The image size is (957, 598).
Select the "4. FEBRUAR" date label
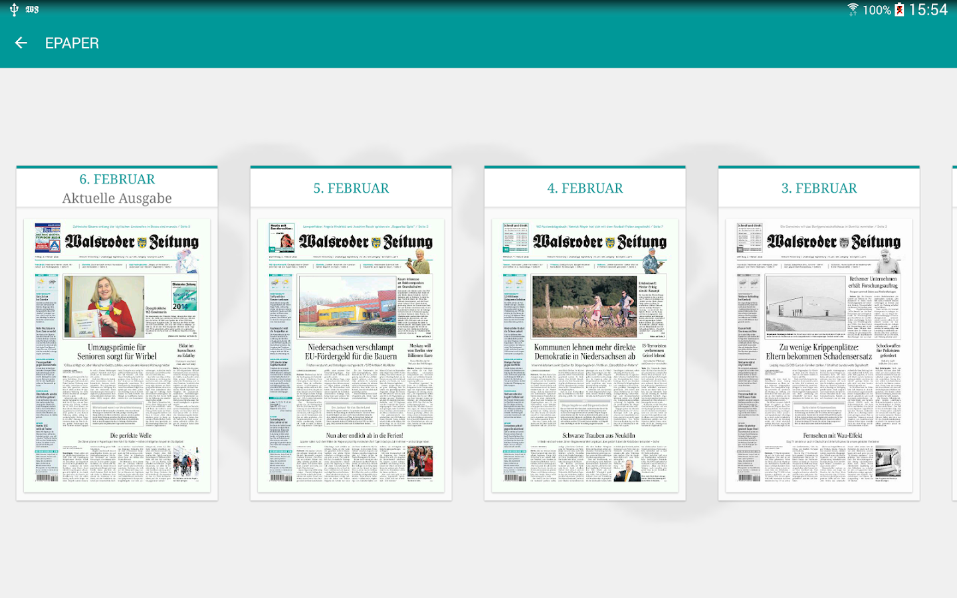tap(585, 188)
